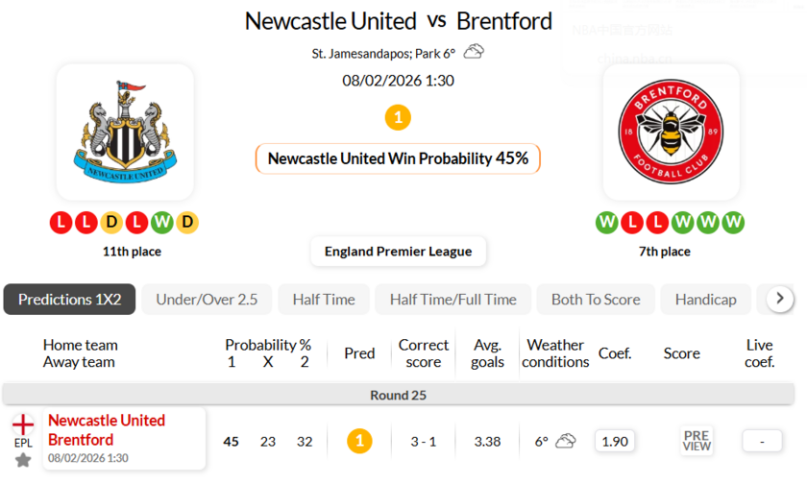Select the Half Time/Full Time tab
807x484 pixels.
tap(452, 300)
